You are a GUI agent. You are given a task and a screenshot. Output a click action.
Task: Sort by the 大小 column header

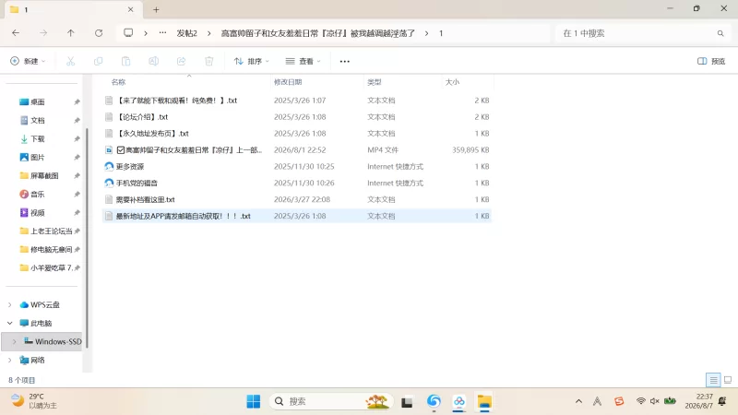pyautogui.click(x=452, y=82)
